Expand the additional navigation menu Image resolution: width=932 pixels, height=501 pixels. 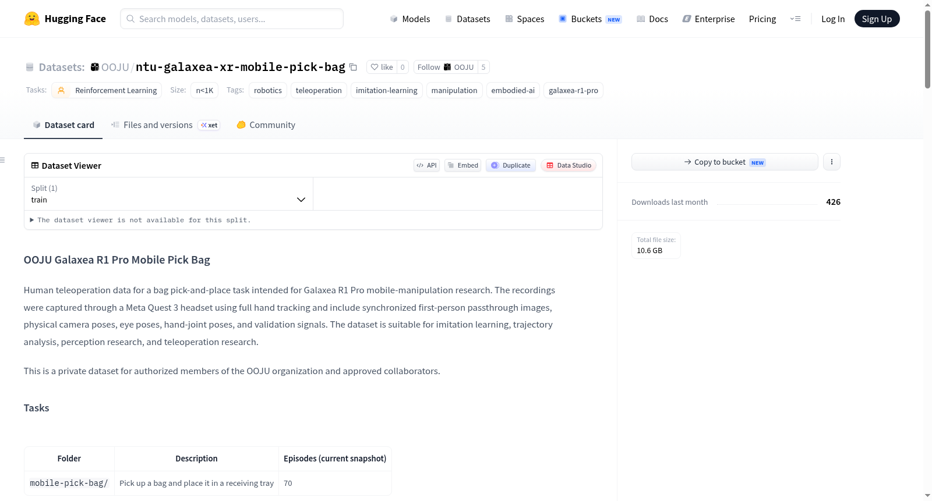tap(795, 19)
